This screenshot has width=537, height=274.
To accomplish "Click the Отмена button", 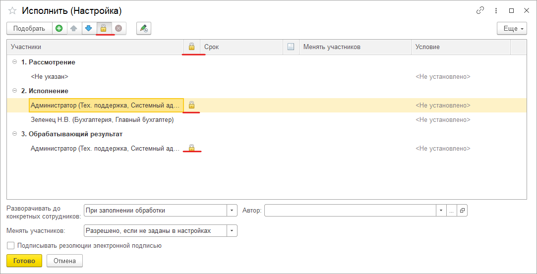I will pos(64,261).
